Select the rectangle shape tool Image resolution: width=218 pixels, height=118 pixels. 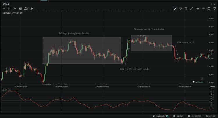[209, 8]
